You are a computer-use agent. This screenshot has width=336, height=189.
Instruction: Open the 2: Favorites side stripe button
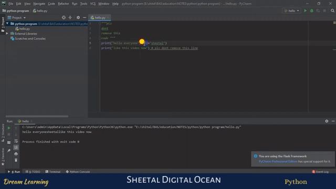[x=3, y=157]
